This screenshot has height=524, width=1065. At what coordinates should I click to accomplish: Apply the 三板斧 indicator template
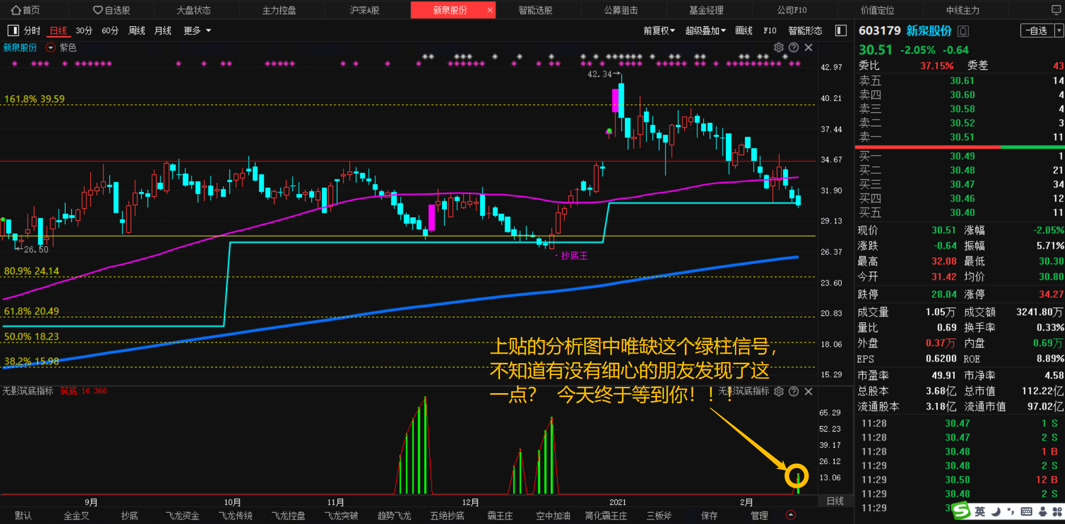[x=659, y=516]
